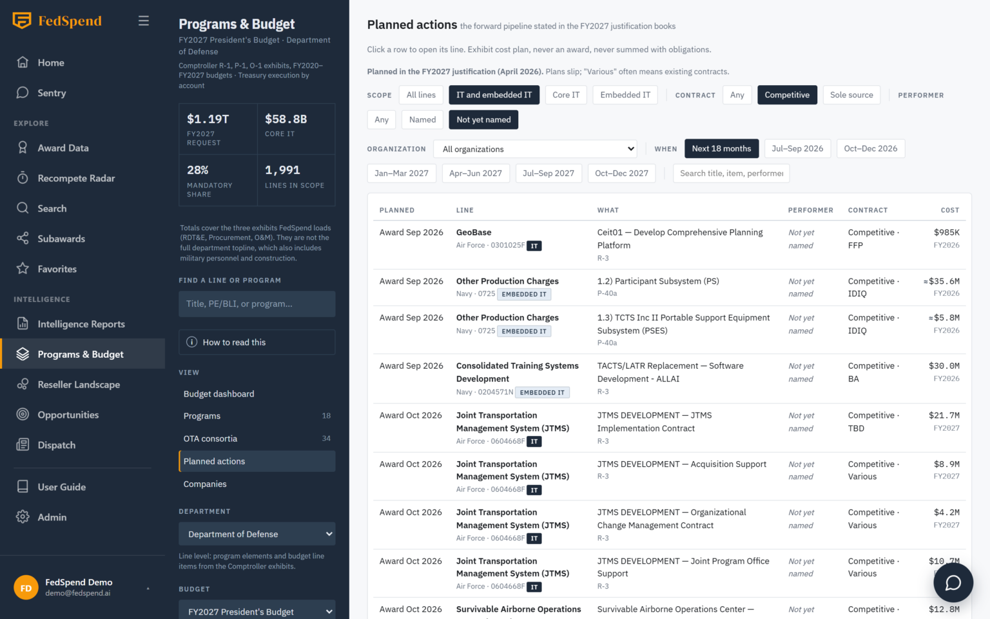This screenshot has width=990, height=619.
Task: Select the Sole source contract filter
Action: click(x=851, y=95)
